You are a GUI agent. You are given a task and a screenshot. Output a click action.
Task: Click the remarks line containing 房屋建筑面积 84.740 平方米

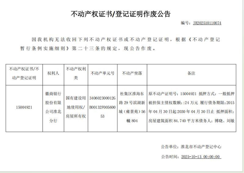[191, 121]
